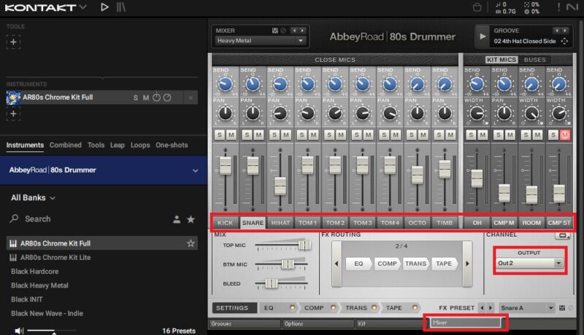The height and width of the screenshot is (335, 584).
Task: Click the Kontakt transport play icon
Action: pos(104,7)
